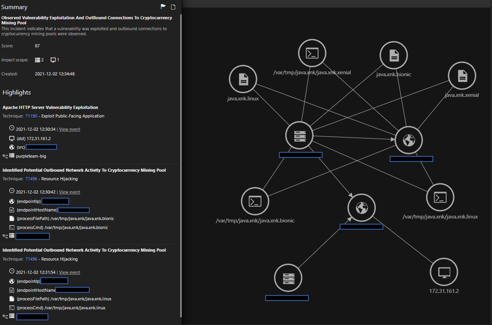This screenshot has width=492, height=325.
Task: Click the purpleteam-big host entry
Action: pos(31,156)
